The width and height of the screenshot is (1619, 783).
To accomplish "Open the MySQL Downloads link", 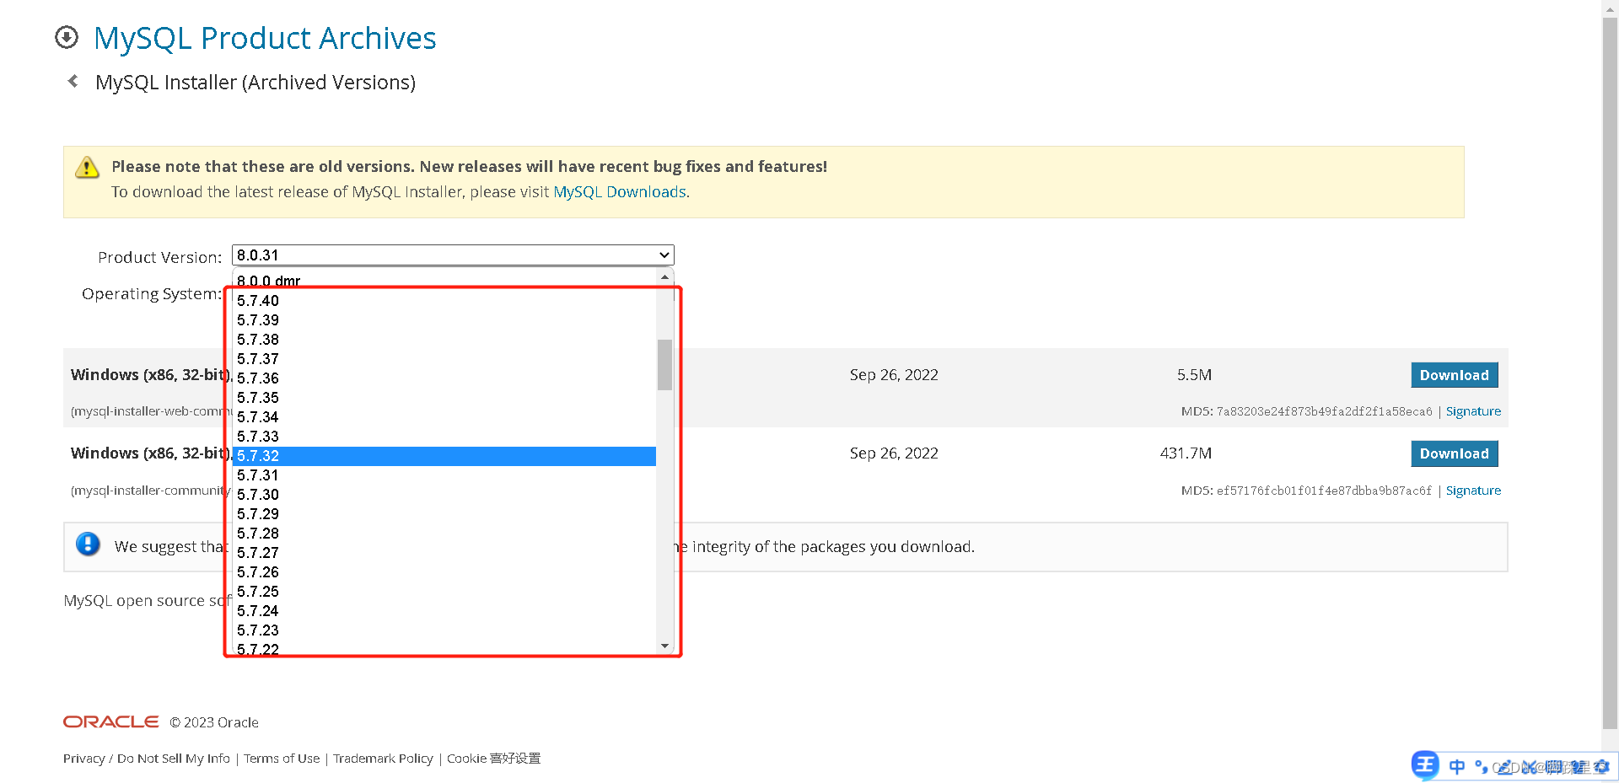I will click(620, 192).
